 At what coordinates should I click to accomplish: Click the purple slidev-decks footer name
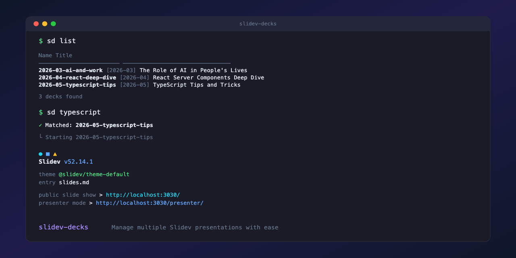tap(63, 227)
